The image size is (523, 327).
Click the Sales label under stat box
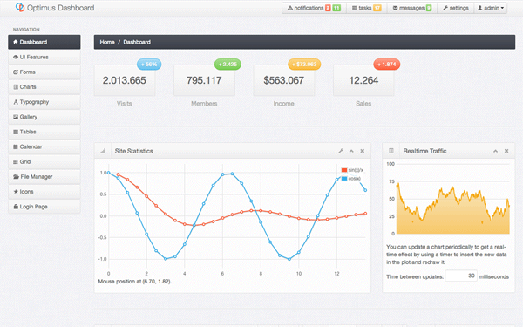pyautogui.click(x=363, y=104)
